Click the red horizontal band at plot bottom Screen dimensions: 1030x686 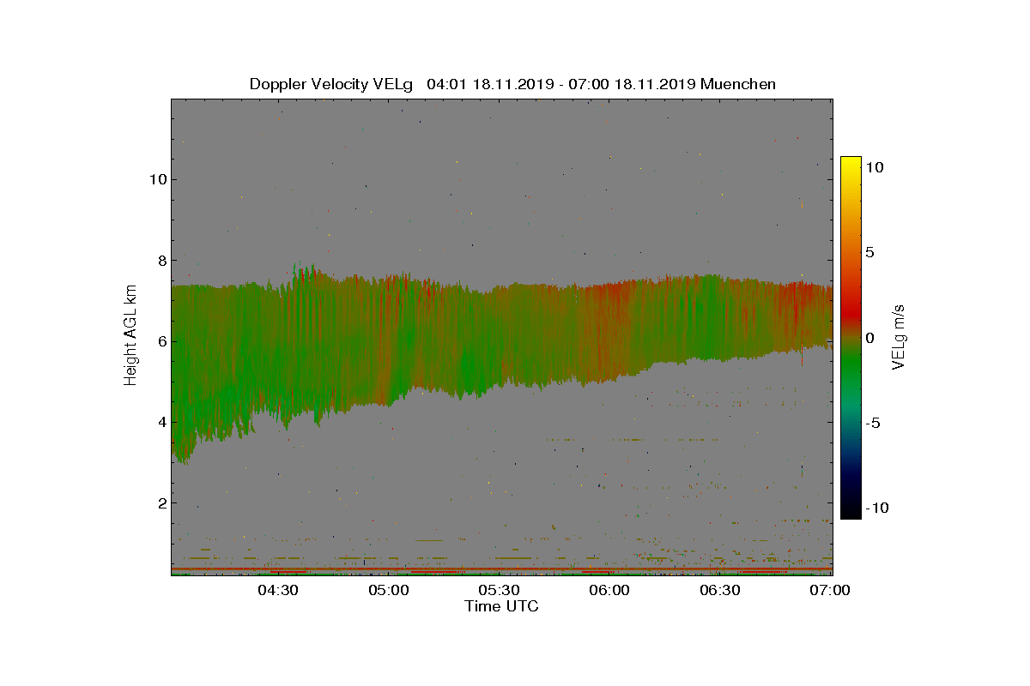tap(501, 569)
